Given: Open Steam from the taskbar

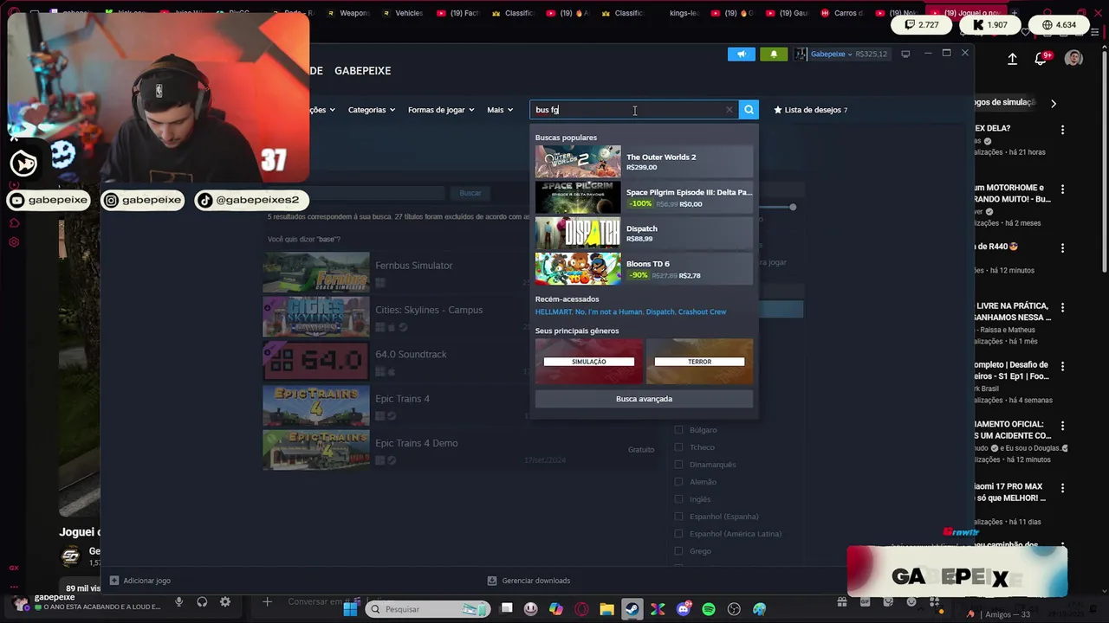Looking at the screenshot, I should [632, 609].
